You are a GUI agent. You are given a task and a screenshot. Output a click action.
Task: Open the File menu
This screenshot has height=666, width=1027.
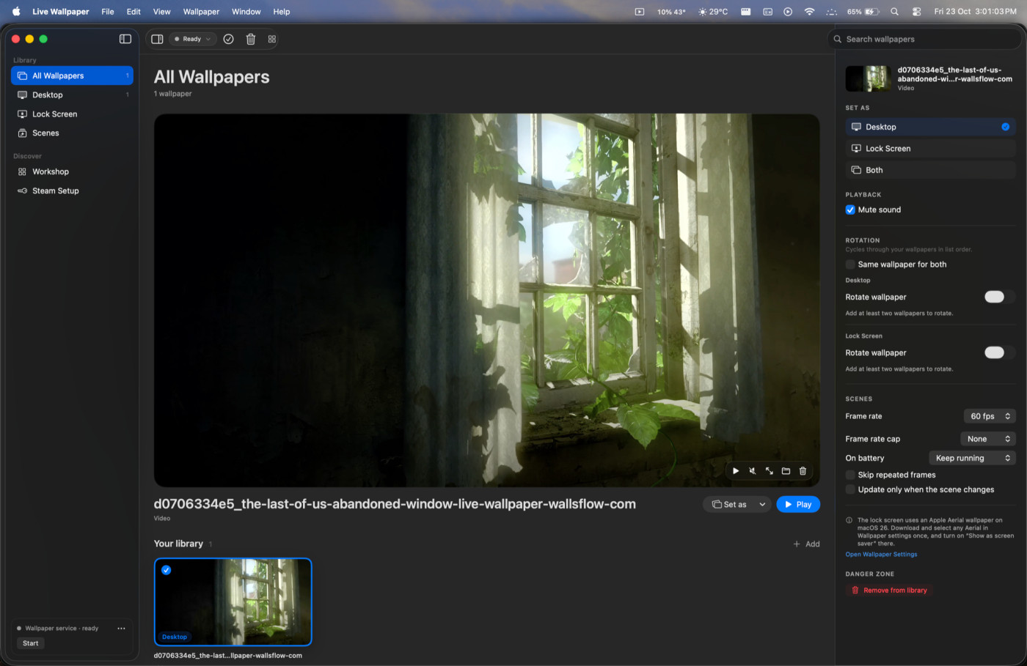pos(108,12)
